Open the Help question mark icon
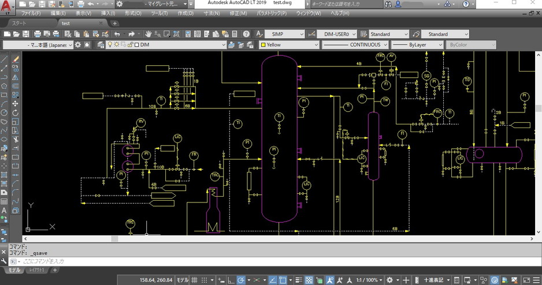Viewport: 542px width, 285px height. point(246,34)
